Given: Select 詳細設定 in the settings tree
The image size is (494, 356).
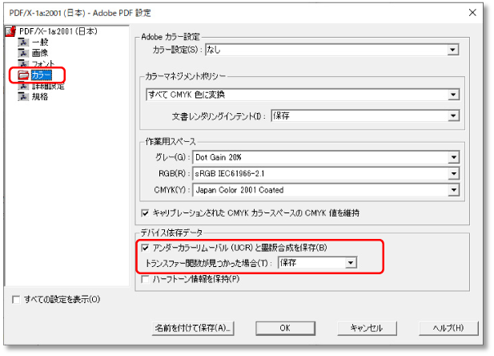Looking at the screenshot, I should 48,86.
